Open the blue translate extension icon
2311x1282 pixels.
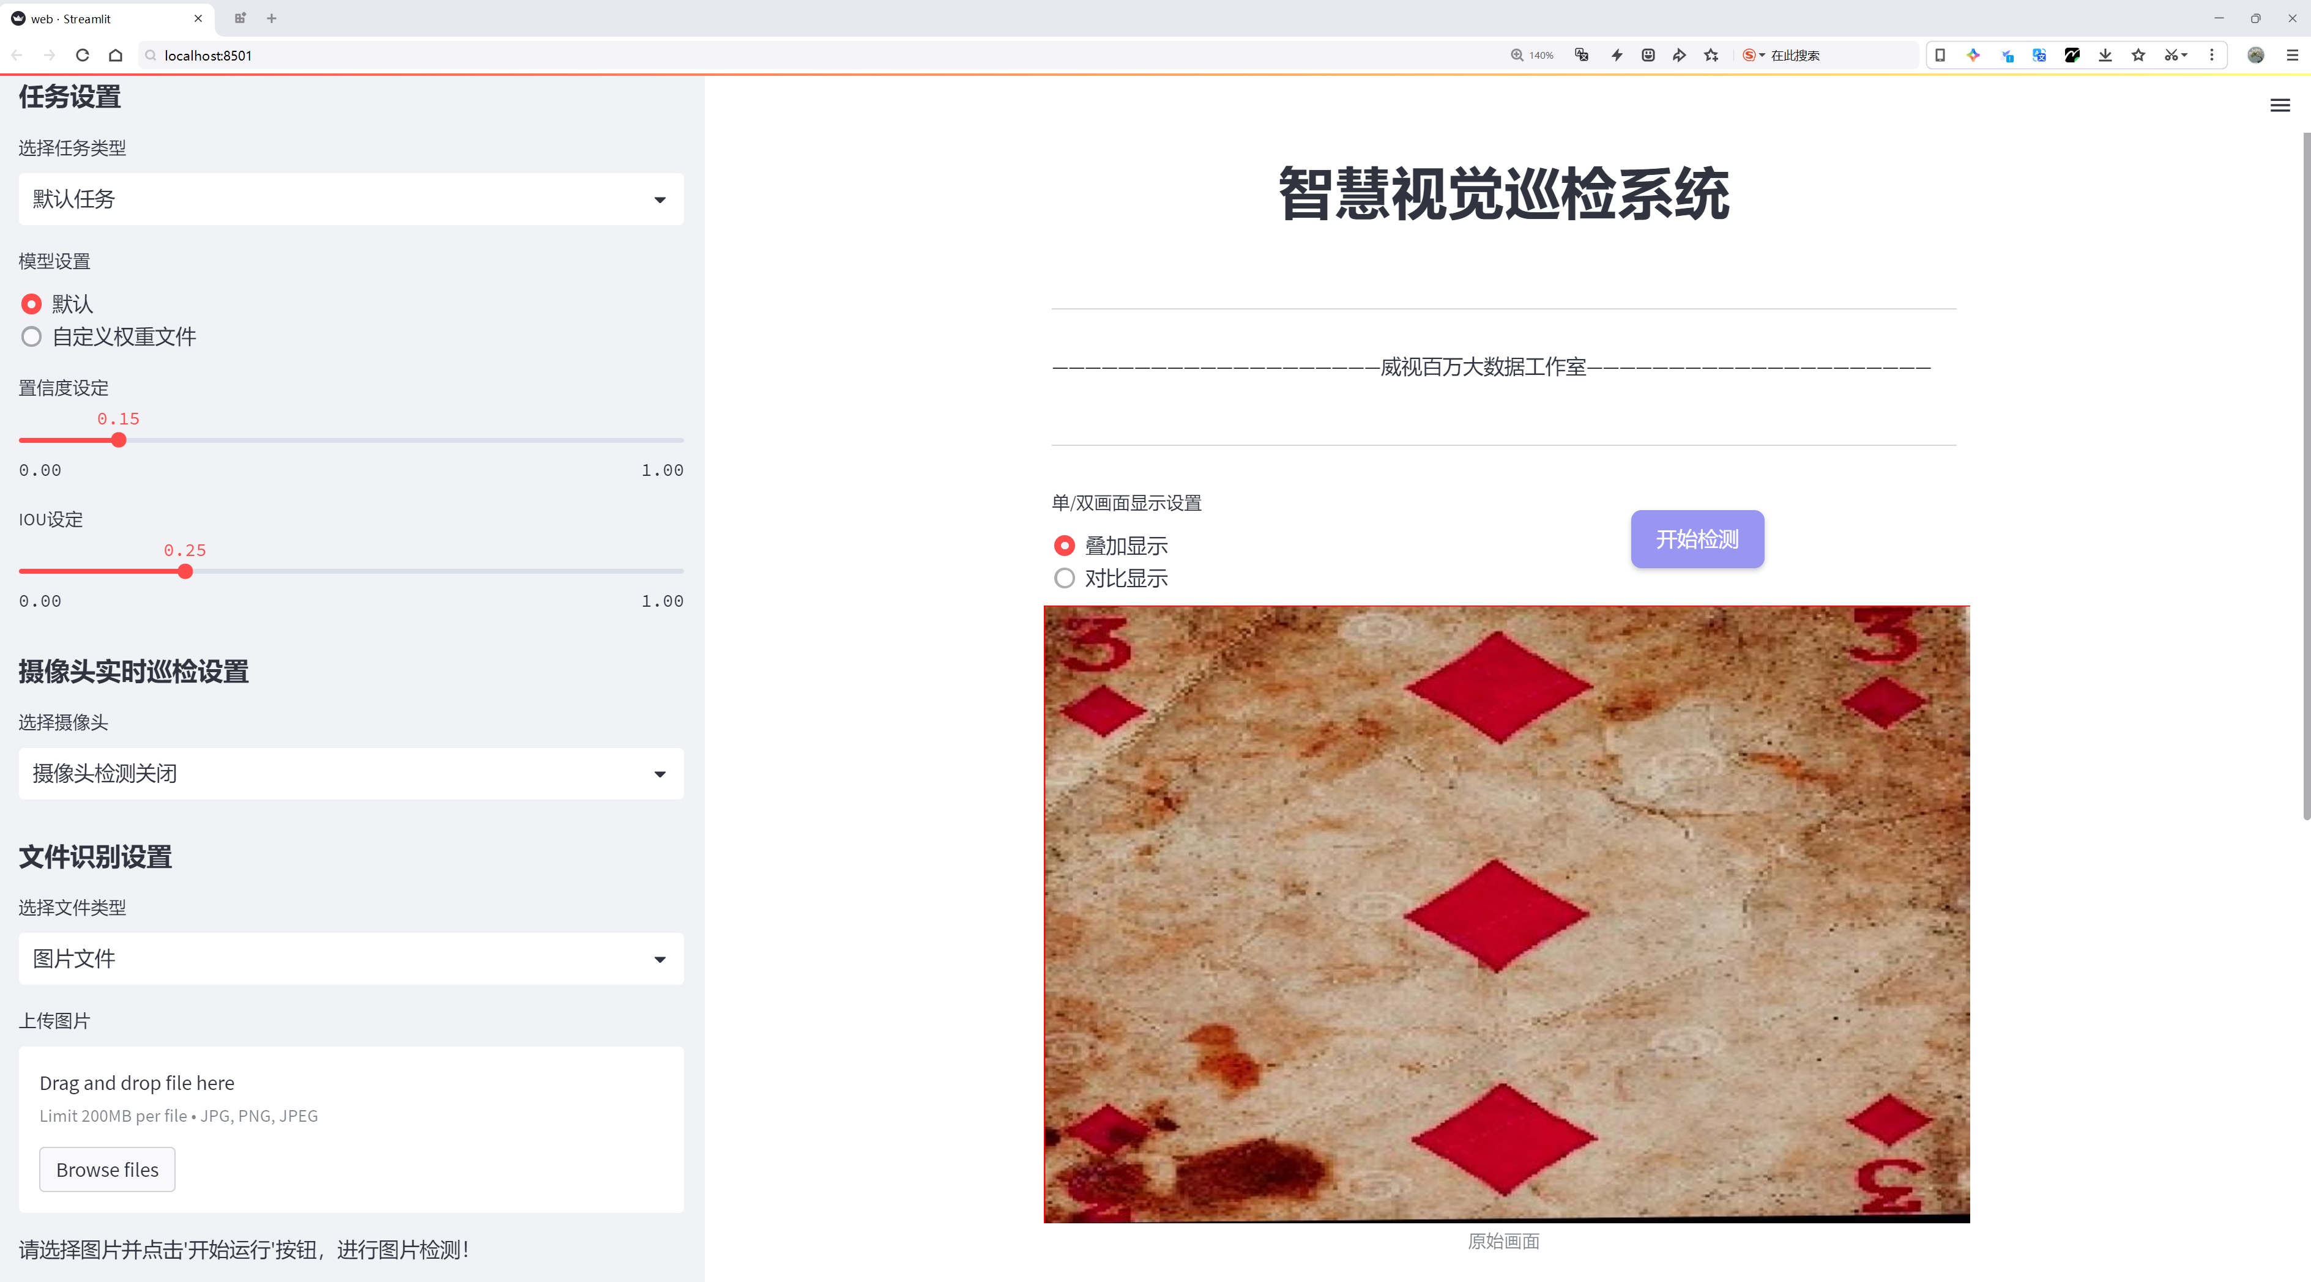click(x=2039, y=56)
